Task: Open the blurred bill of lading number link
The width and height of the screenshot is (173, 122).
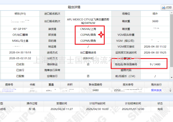Action: [x=9, y=90]
